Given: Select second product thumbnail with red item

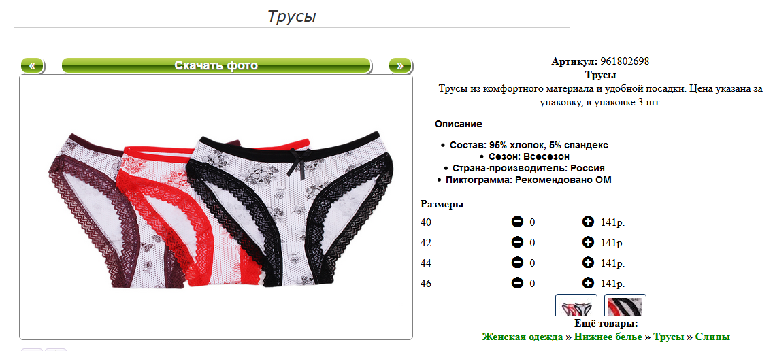Looking at the screenshot, I should click(625, 305).
